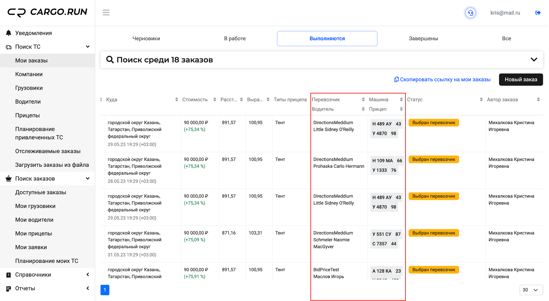Click the support headset icon
549x301 pixels.
pyautogui.click(x=470, y=13)
